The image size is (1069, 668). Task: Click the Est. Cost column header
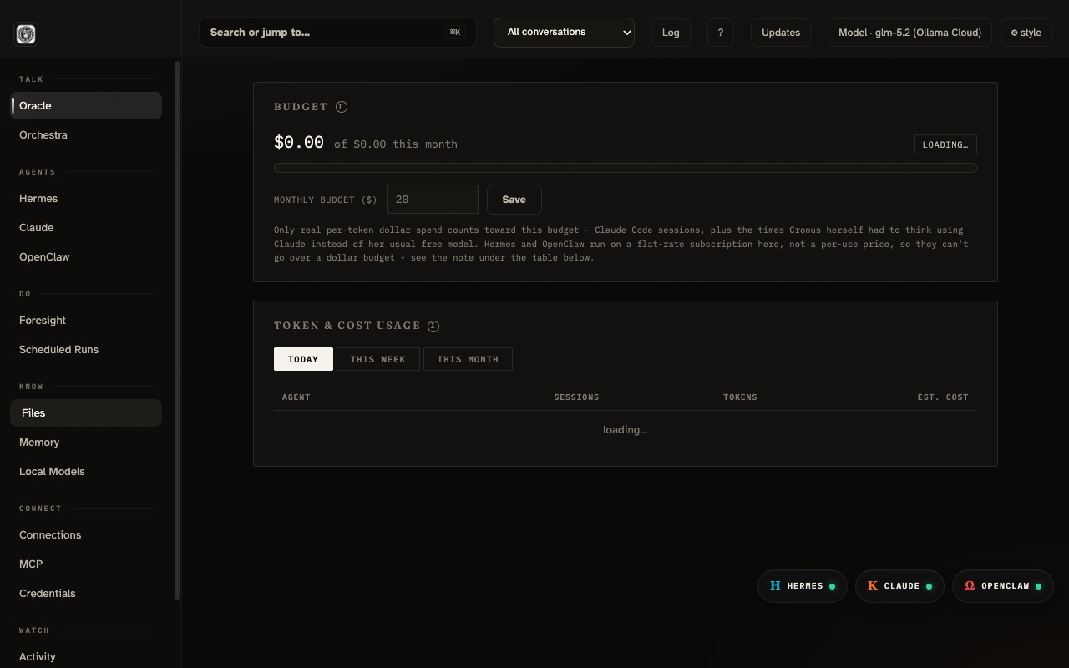pyautogui.click(x=943, y=397)
